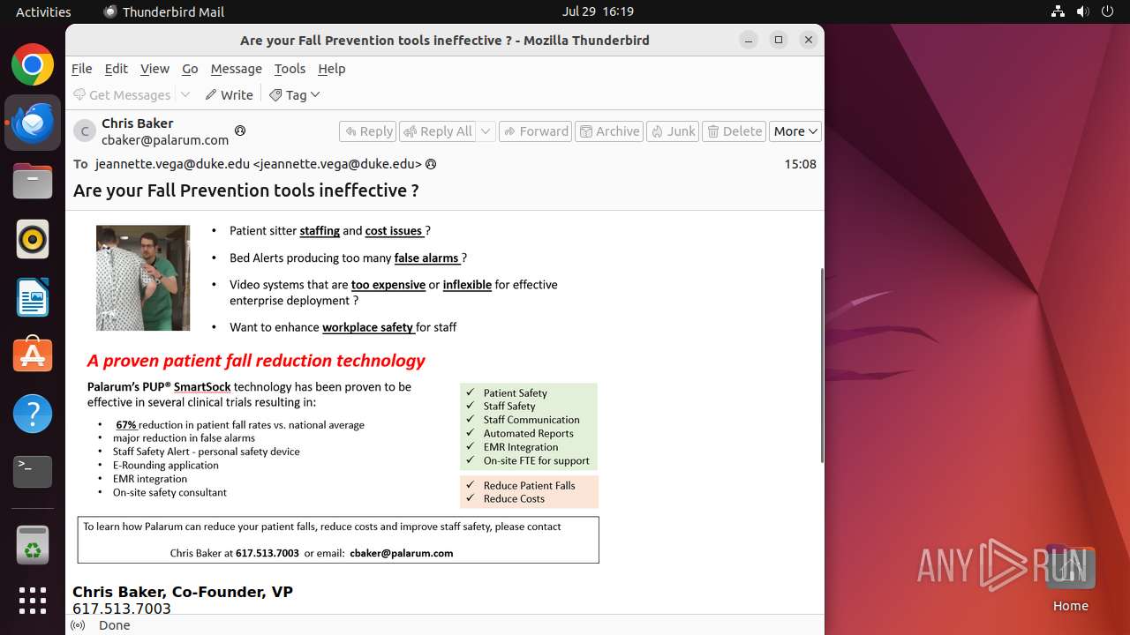Launch Rhythmbox from the dock

[x=33, y=240]
